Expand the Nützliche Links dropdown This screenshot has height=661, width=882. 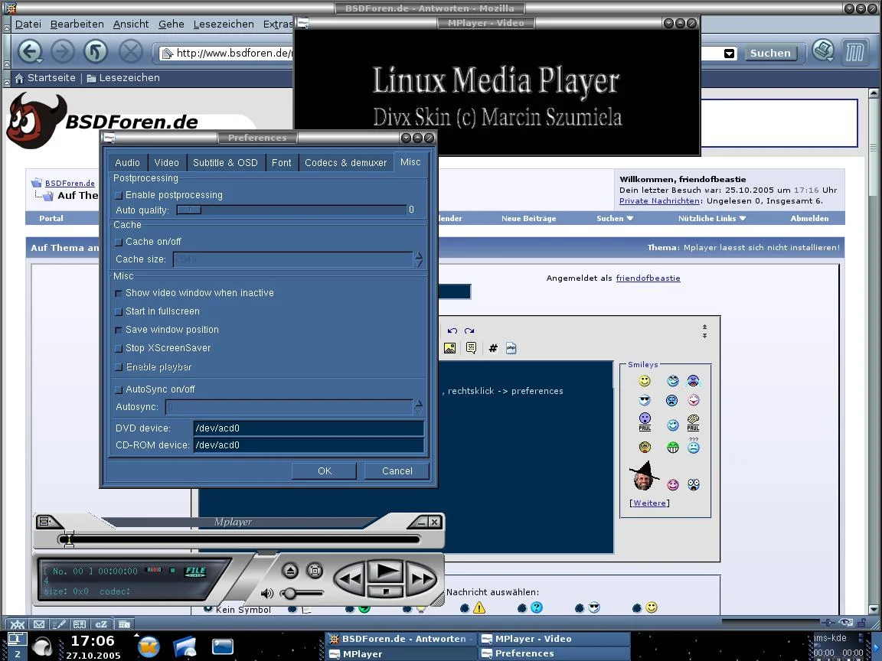(711, 219)
